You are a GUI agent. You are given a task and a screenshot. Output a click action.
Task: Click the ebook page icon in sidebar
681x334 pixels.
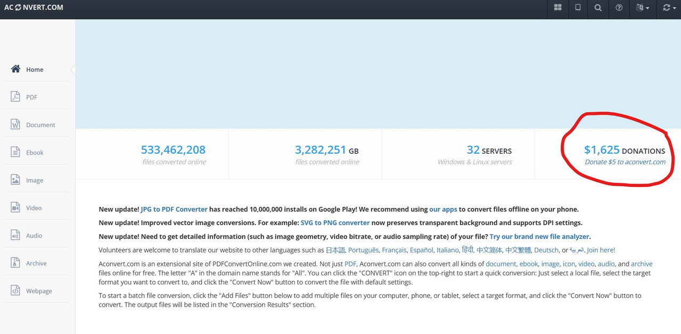coord(15,152)
